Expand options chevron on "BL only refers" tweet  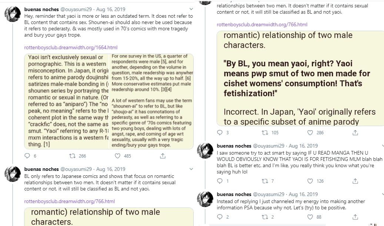coord(191,169)
